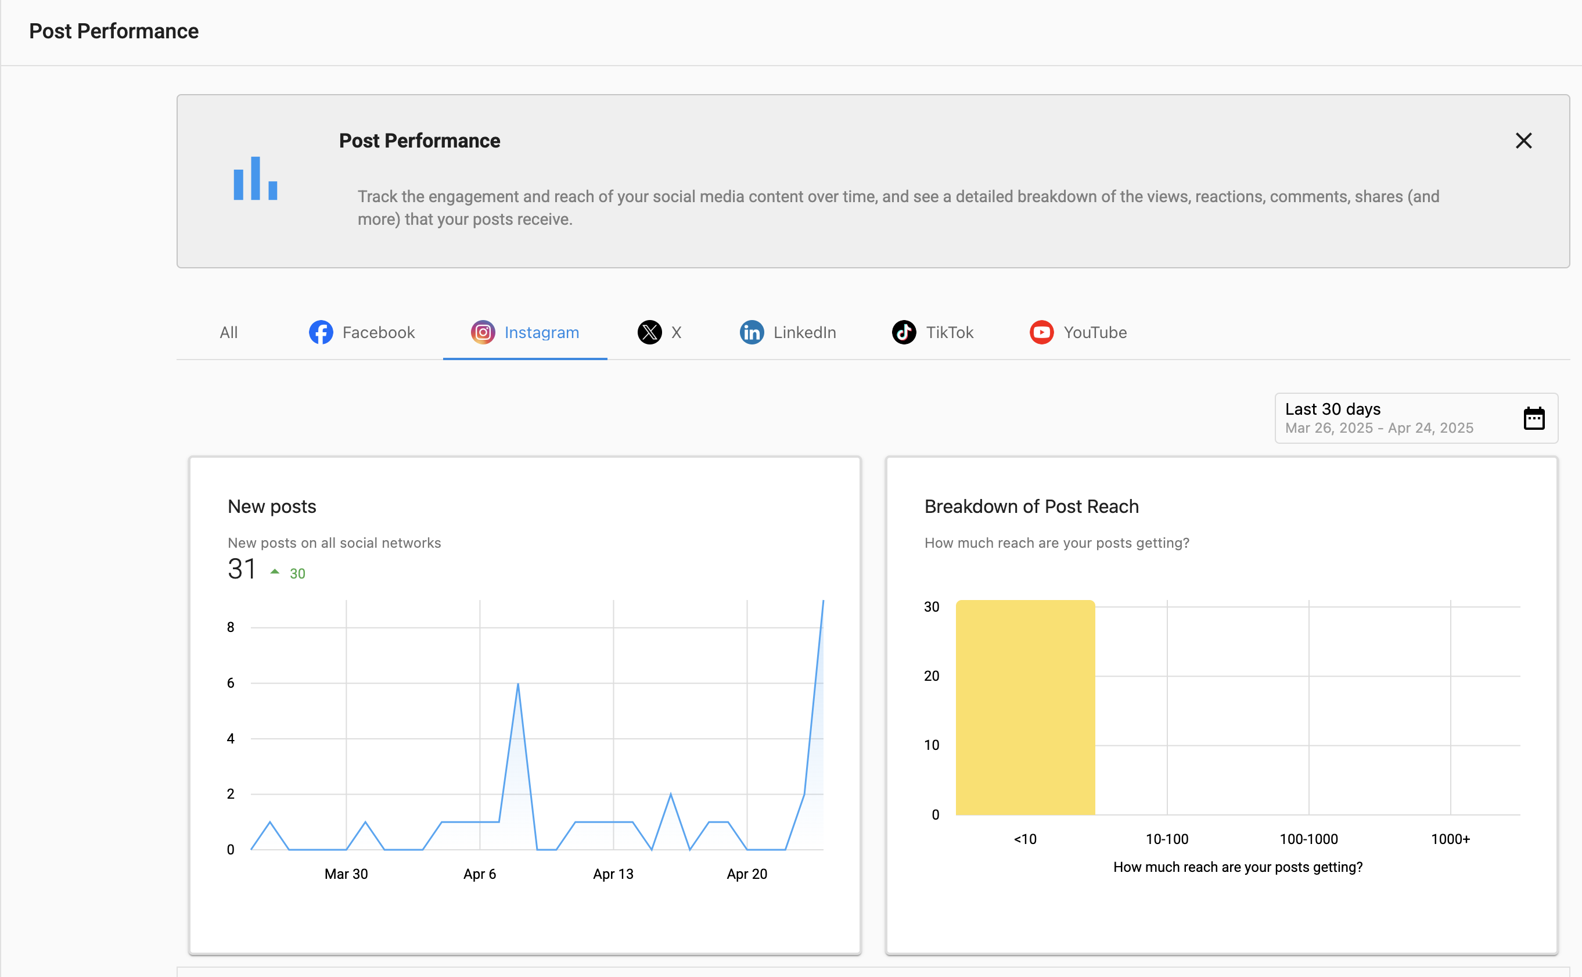
Task: Open the TikTok tab label
Action: (949, 332)
